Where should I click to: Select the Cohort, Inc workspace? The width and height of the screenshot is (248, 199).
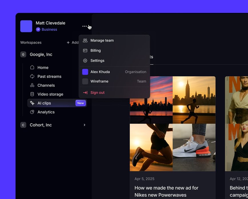pos(41,125)
